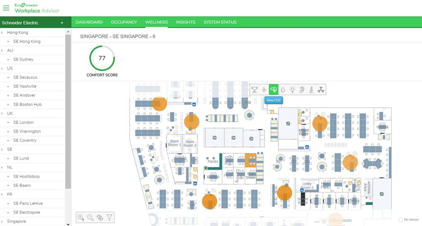Select SE Boston Hub site
The width and height of the screenshot is (422, 226).
(27, 104)
